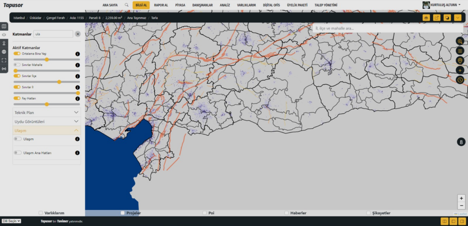Click the fullscreen icon in left sidebar
The width and height of the screenshot is (468, 226).
point(4,60)
